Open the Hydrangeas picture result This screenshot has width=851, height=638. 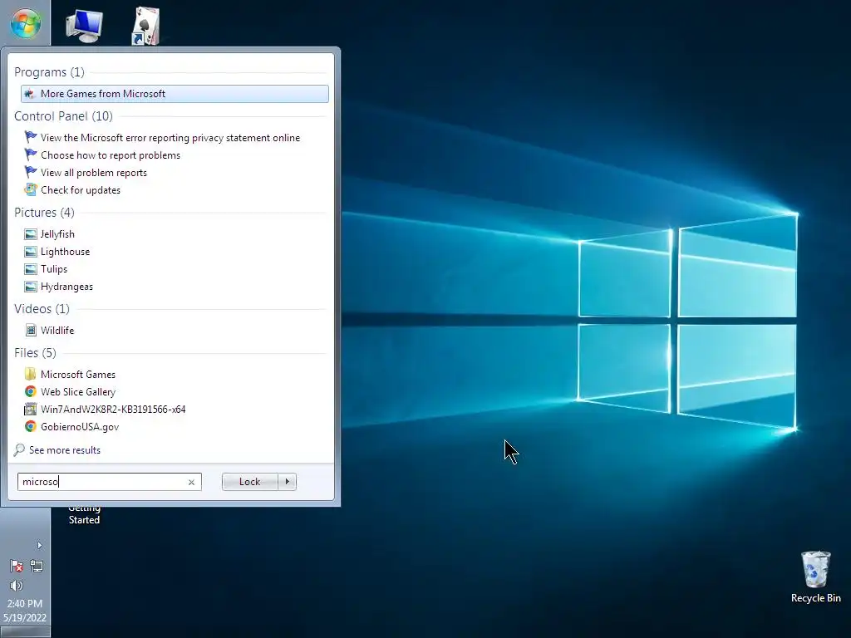66,287
